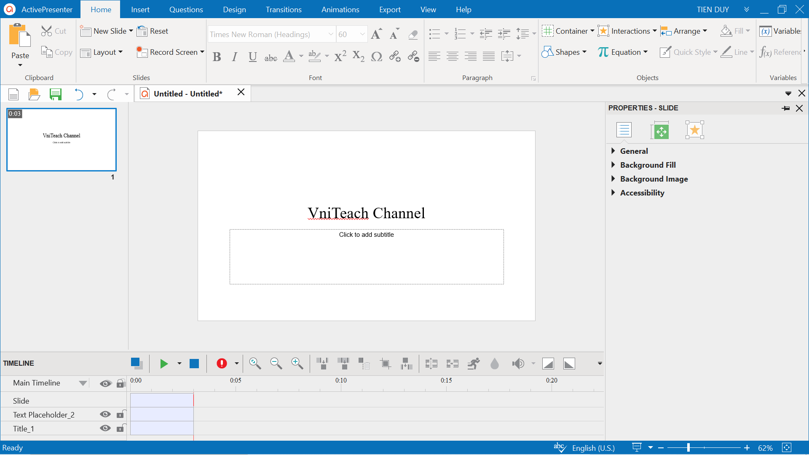Select slide 1 thumbnail

62,139
